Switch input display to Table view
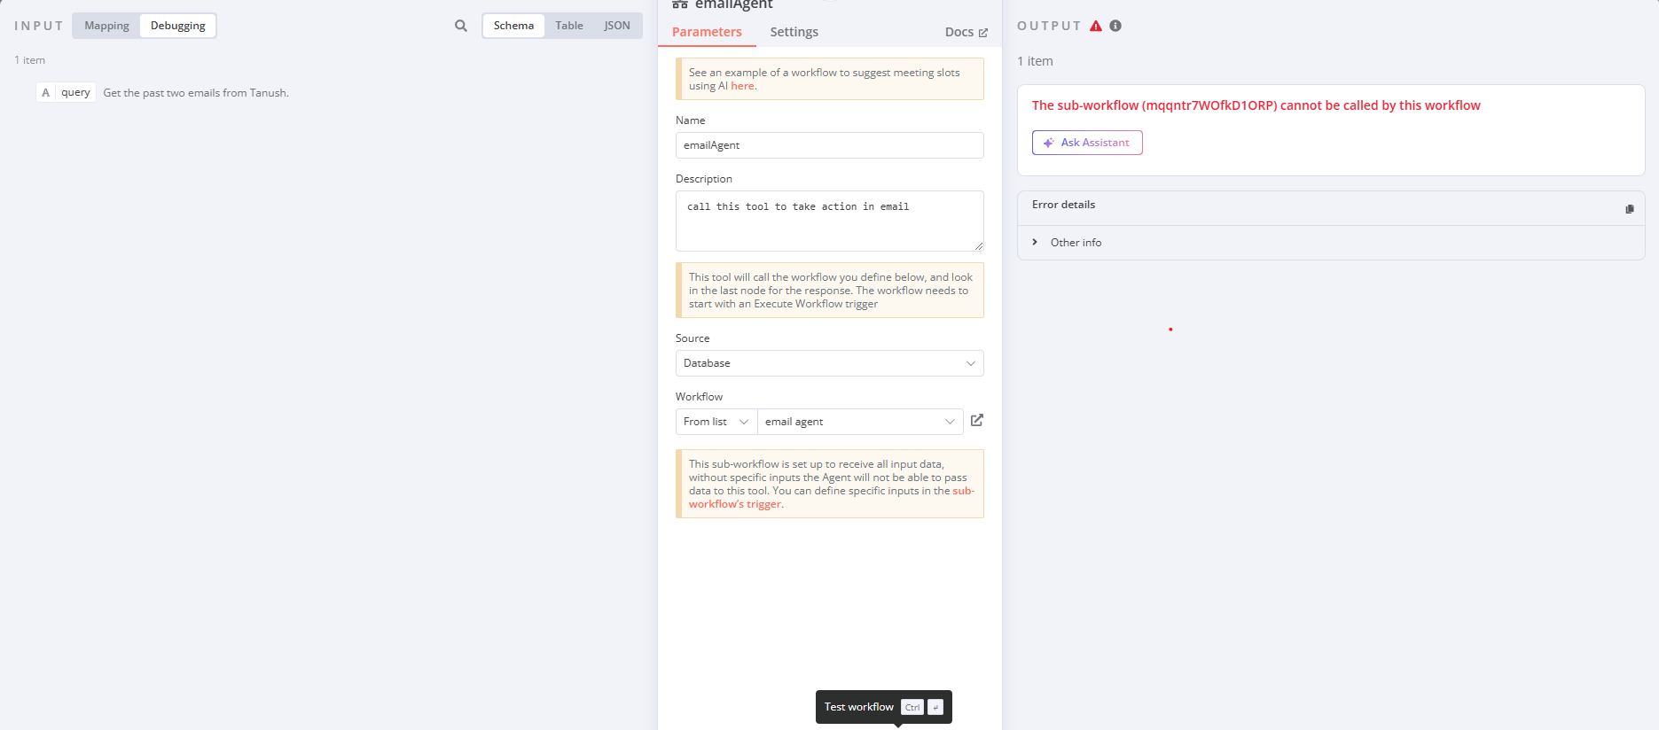The height and width of the screenshot is (730, 1659). click(568, 26)
